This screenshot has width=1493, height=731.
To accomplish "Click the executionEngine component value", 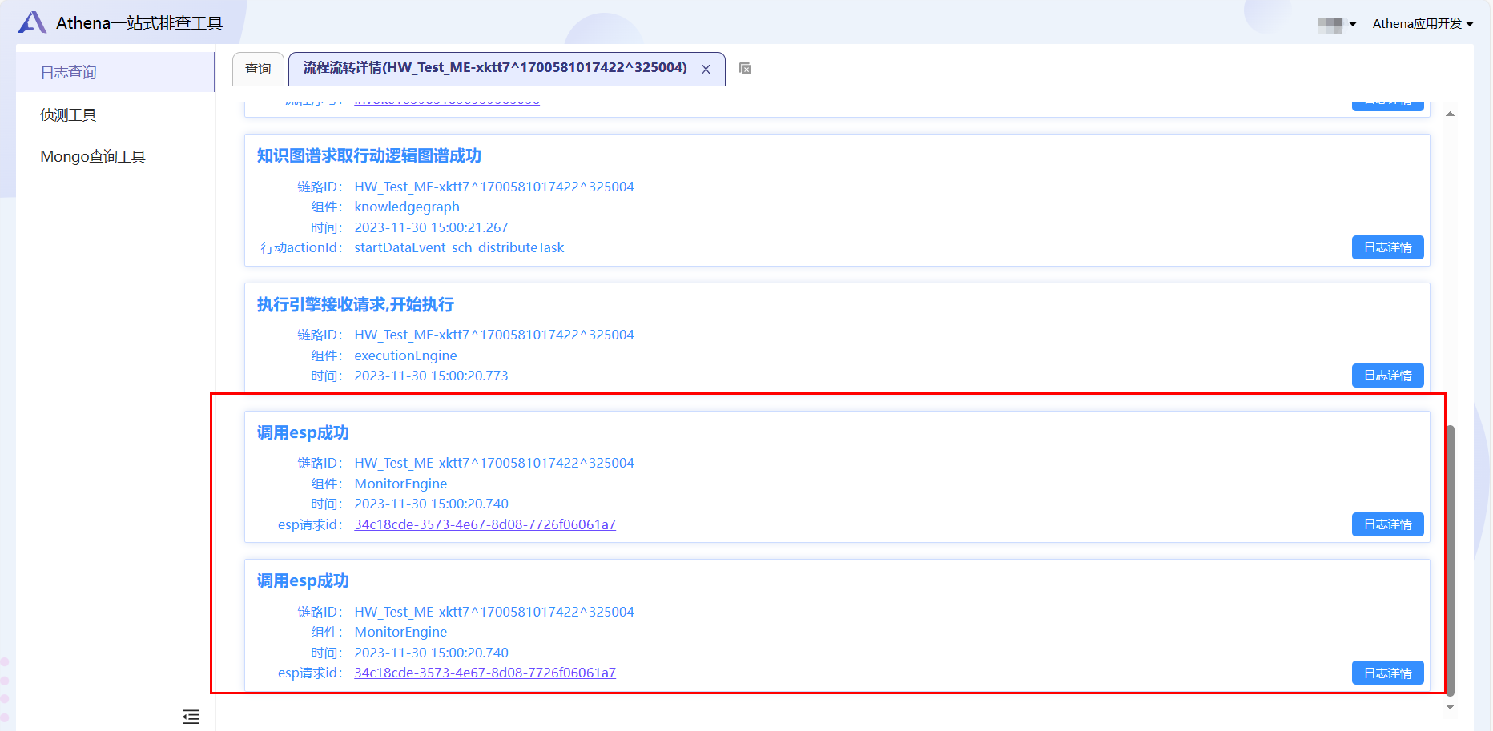I will (405, 355).
